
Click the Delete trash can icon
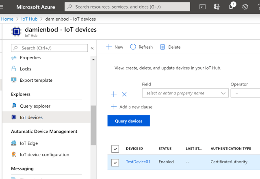162,47
